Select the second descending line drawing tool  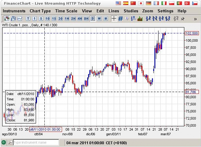pos(155,19)
